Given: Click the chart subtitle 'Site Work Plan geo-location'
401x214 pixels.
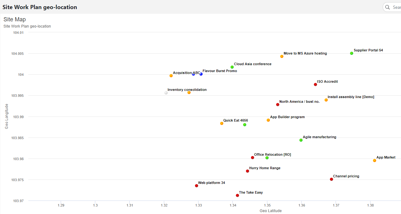Looking at the screenshot, I should 27,26.
